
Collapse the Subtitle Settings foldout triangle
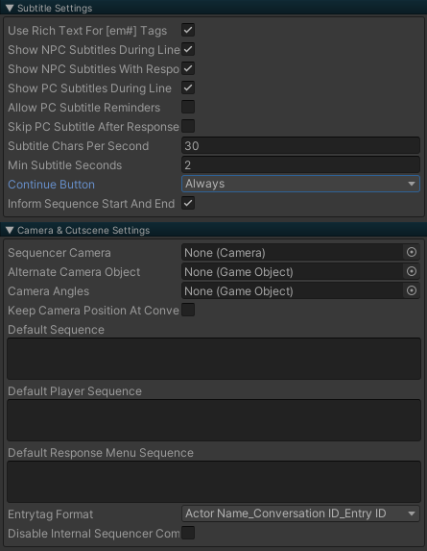pyautogui.click(x=10, y=8)
